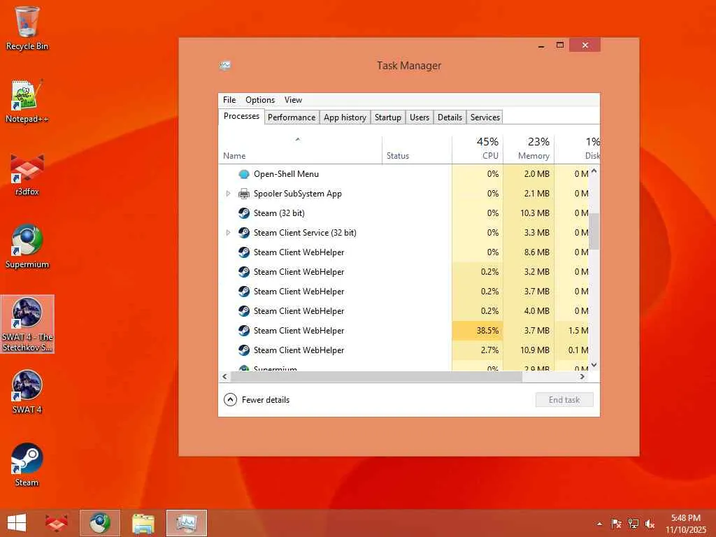The height and width of the screenshot is (537, 716).
Task: Select the Steam desktop shortcut
Action: [x=27, y=465]
